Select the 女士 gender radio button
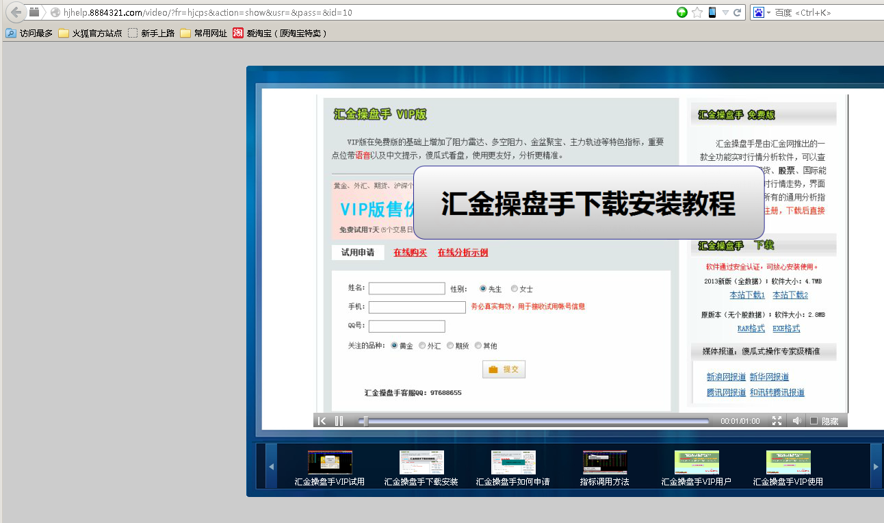Image resolution: width=884 pixels, height=523 pixels. coord(515,289)
